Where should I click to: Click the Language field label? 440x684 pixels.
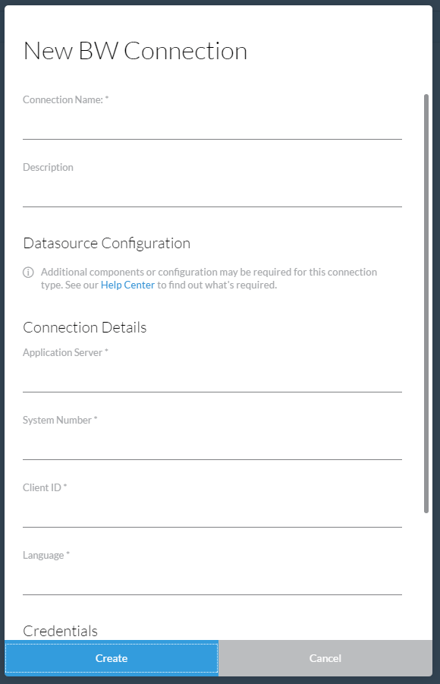pos(46,555)
